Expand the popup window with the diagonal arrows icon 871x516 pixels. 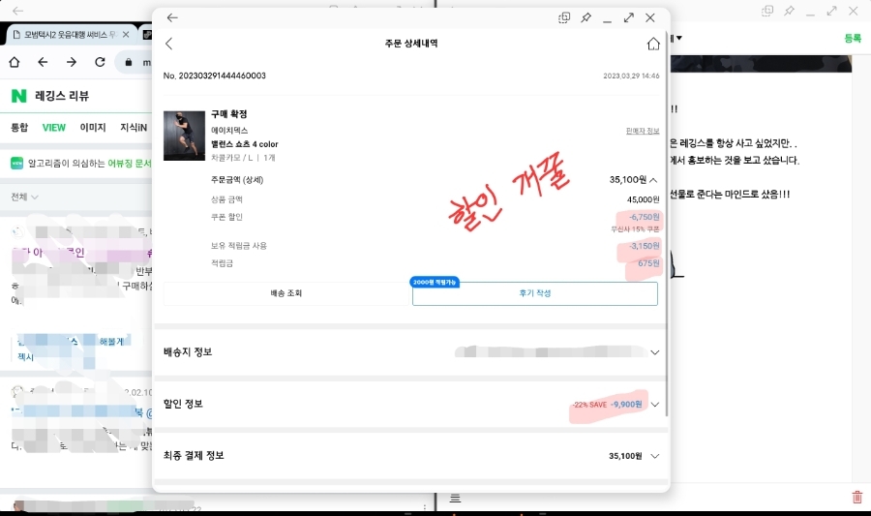[x=629, y=17]
